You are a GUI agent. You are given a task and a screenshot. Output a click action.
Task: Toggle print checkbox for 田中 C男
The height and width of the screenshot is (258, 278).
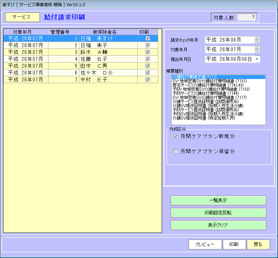[148, 66]
